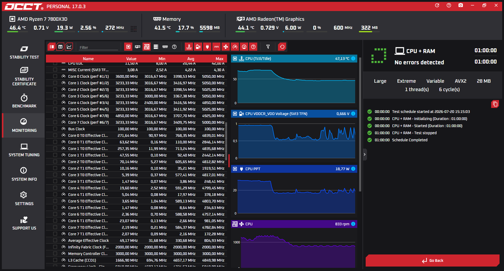Sort the table by Min column
The height and width of the screenshot is (271, 504).
pyautogui.click(x=162, y=59)
